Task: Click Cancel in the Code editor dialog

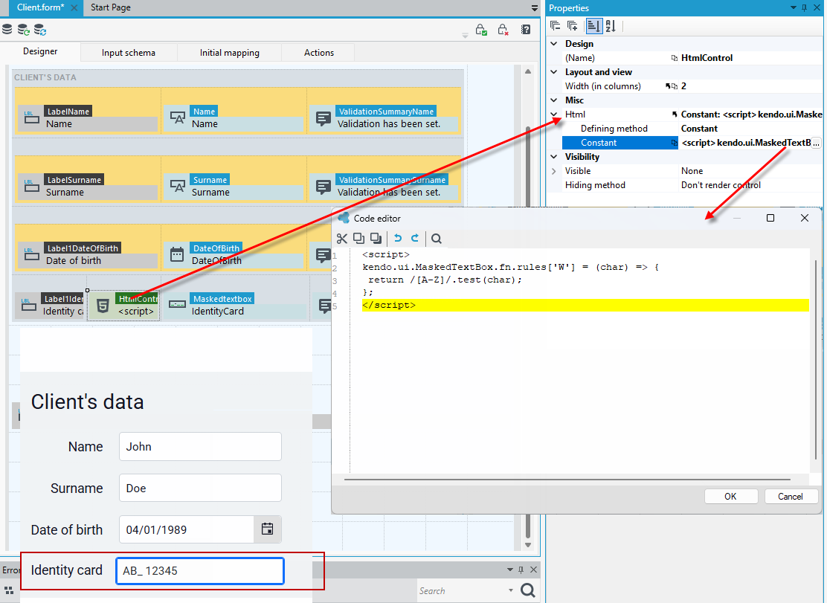Action: [791, 496]
